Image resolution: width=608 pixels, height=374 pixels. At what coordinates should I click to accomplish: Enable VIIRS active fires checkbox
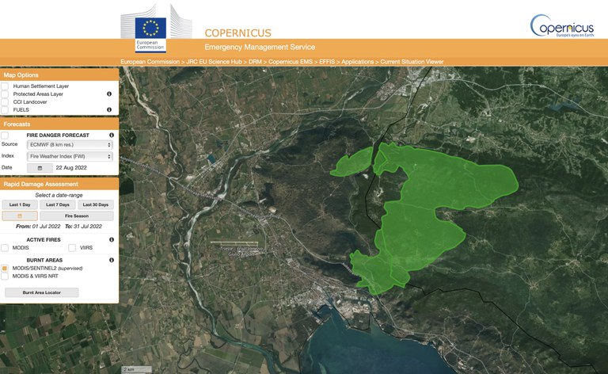click(72, 248)
